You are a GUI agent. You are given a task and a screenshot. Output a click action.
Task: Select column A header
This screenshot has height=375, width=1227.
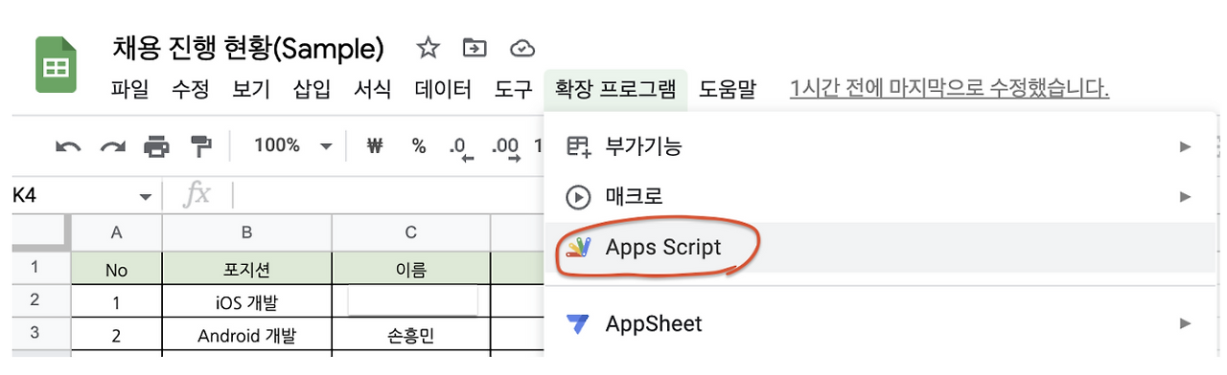tap(116, 232)
